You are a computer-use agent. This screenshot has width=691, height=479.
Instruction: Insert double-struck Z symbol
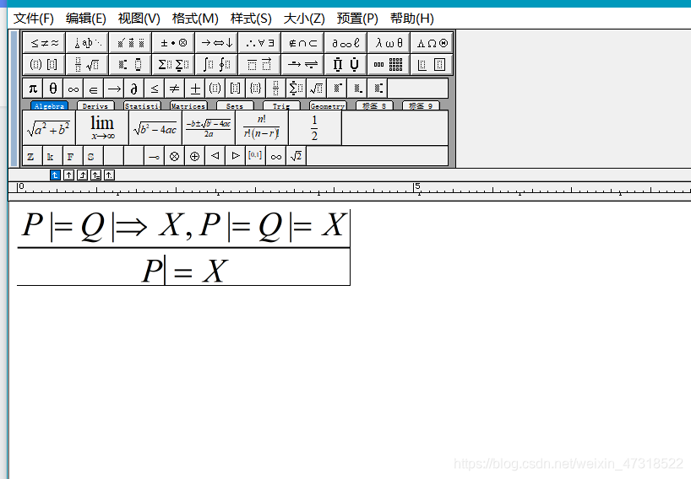click(x=33, y=156)
